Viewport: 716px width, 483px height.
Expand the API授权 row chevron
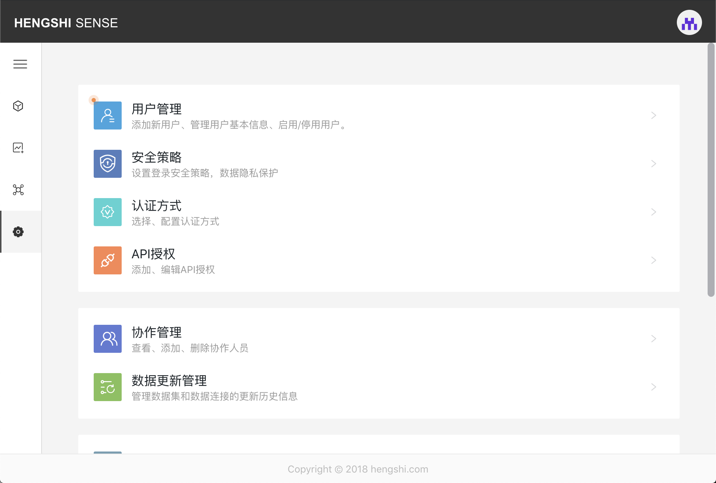click(x=653, y=260)
